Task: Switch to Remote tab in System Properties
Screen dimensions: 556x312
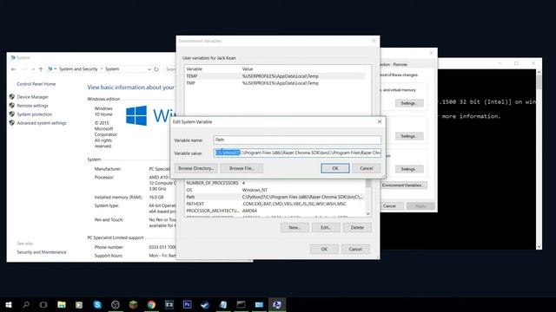Action: pos(400,64)
